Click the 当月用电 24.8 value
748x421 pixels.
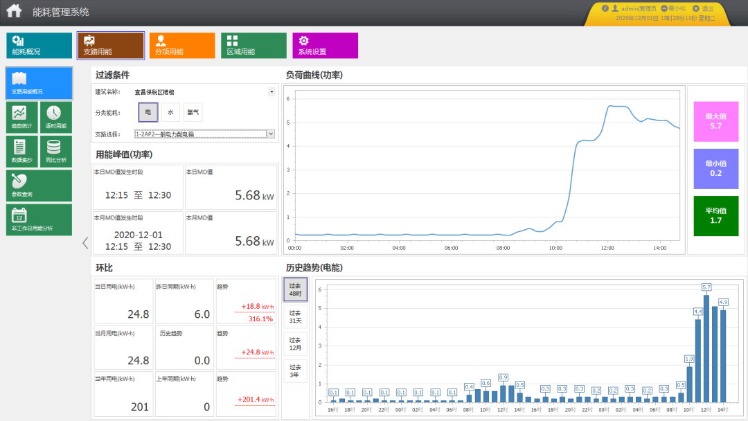coord(139,361)
